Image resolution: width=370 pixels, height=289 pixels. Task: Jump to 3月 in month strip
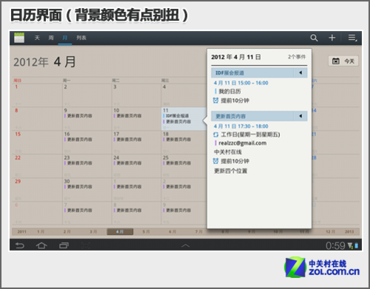click(x=93, y=231)
